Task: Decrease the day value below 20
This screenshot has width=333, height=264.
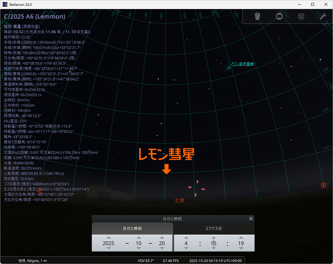Action: (162, 248)
